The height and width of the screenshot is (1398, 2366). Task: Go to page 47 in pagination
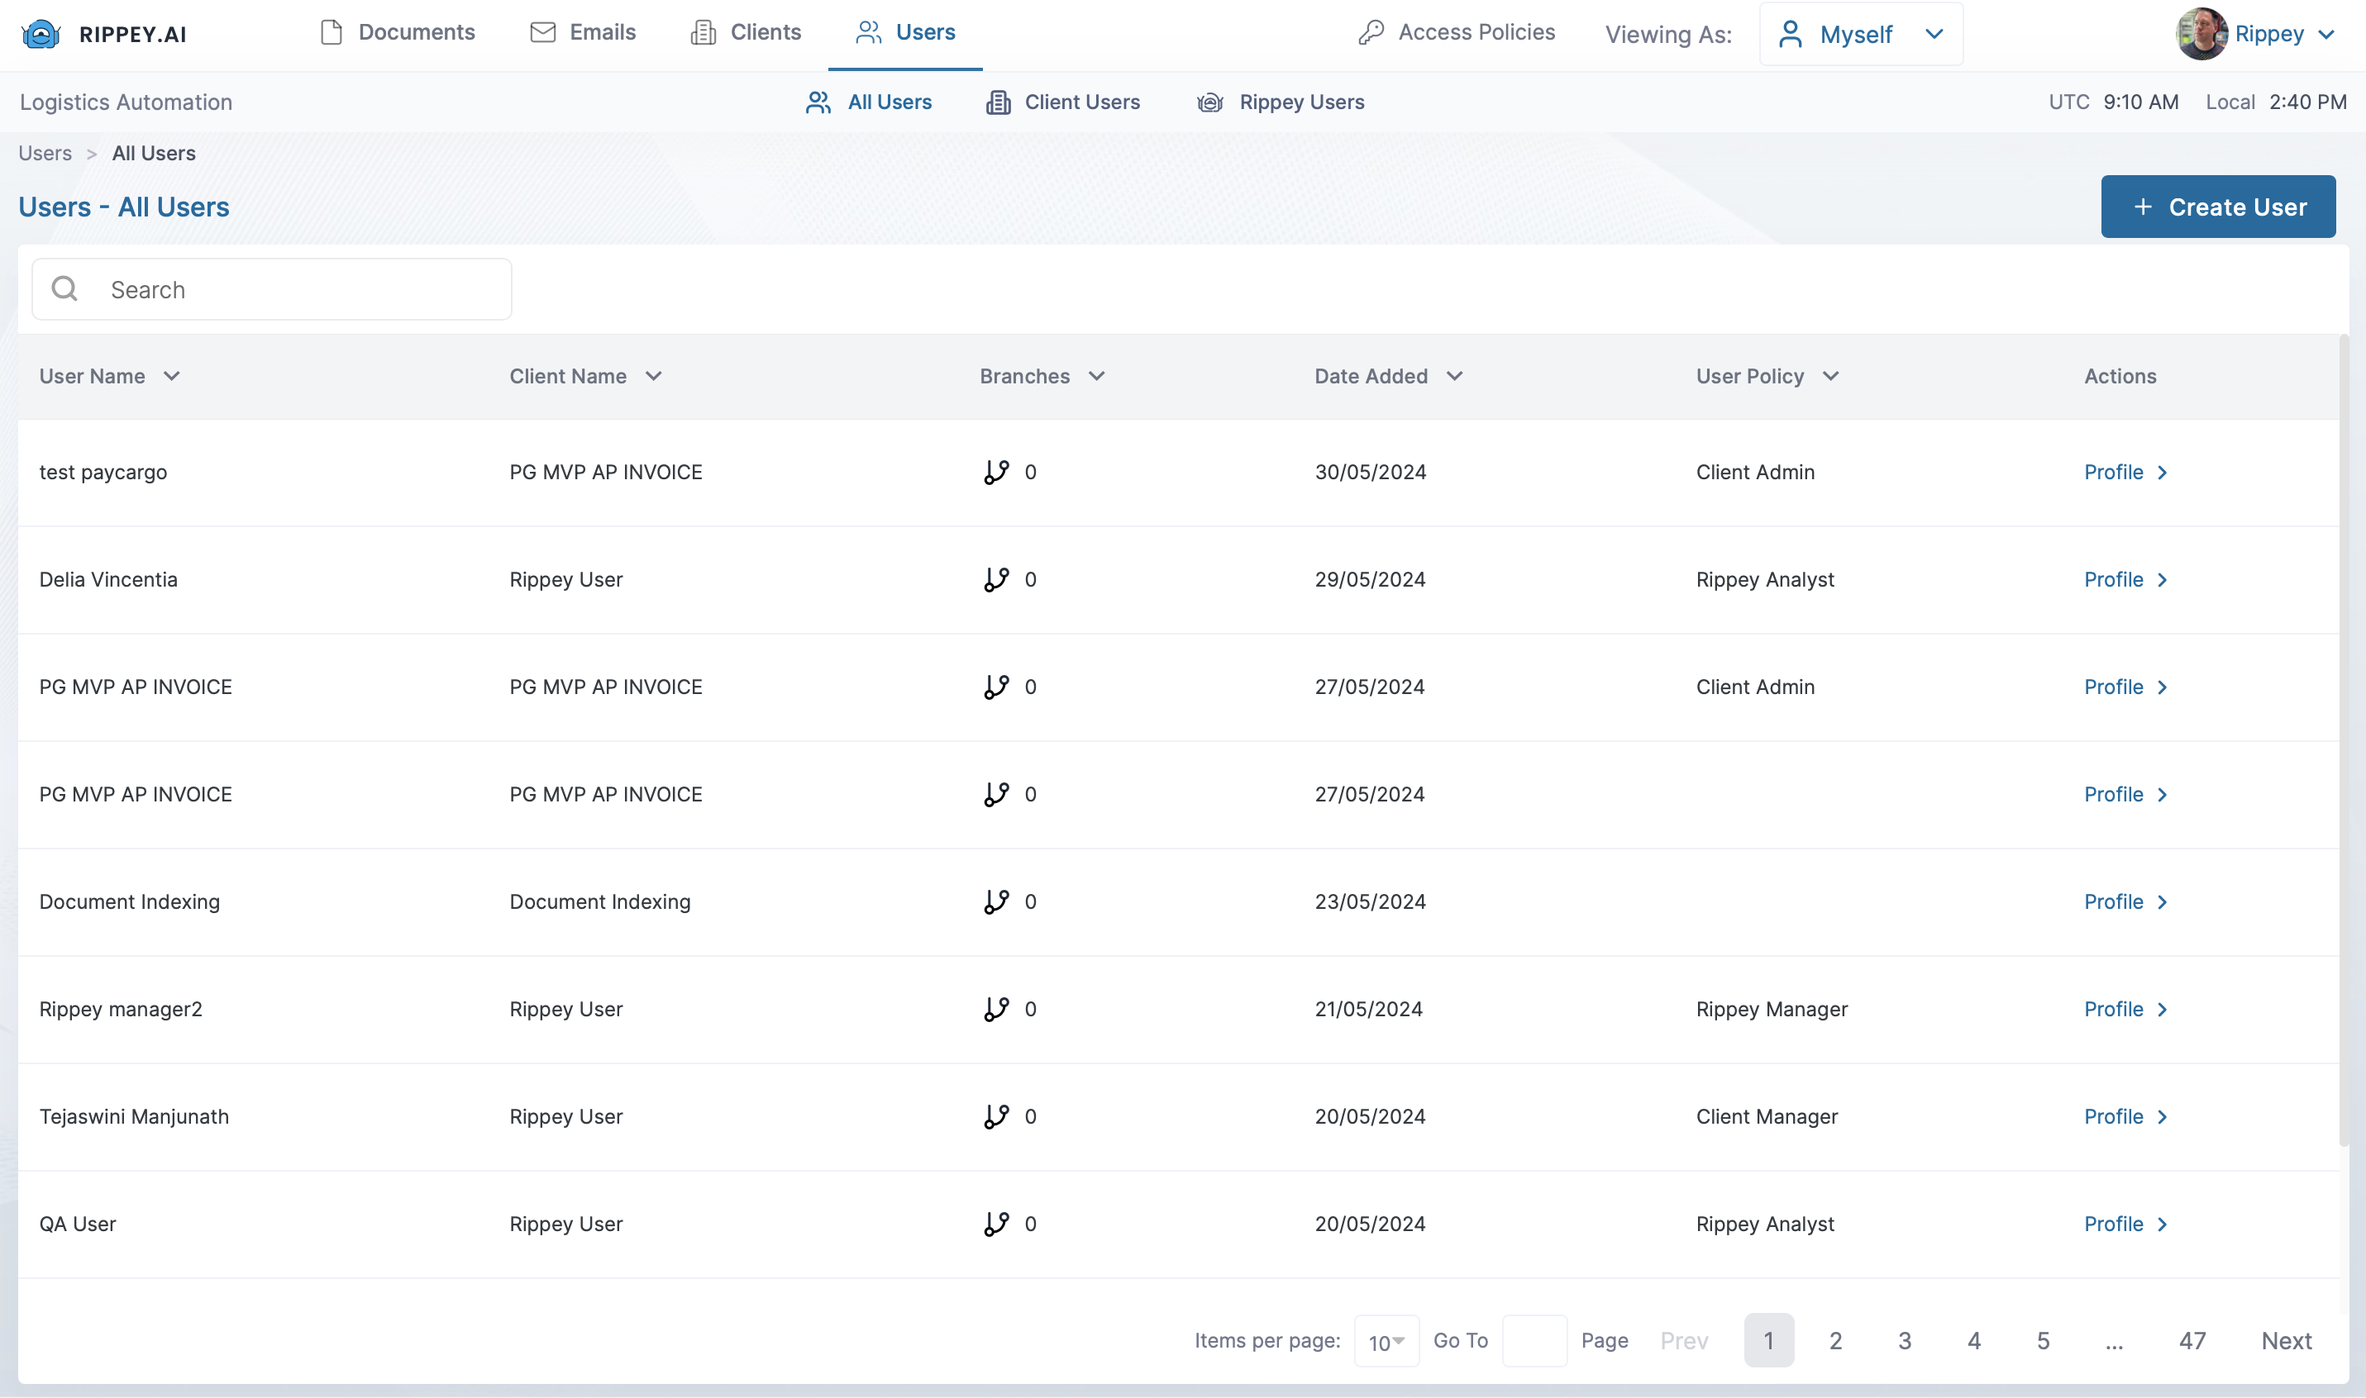click(2192, 1340)
